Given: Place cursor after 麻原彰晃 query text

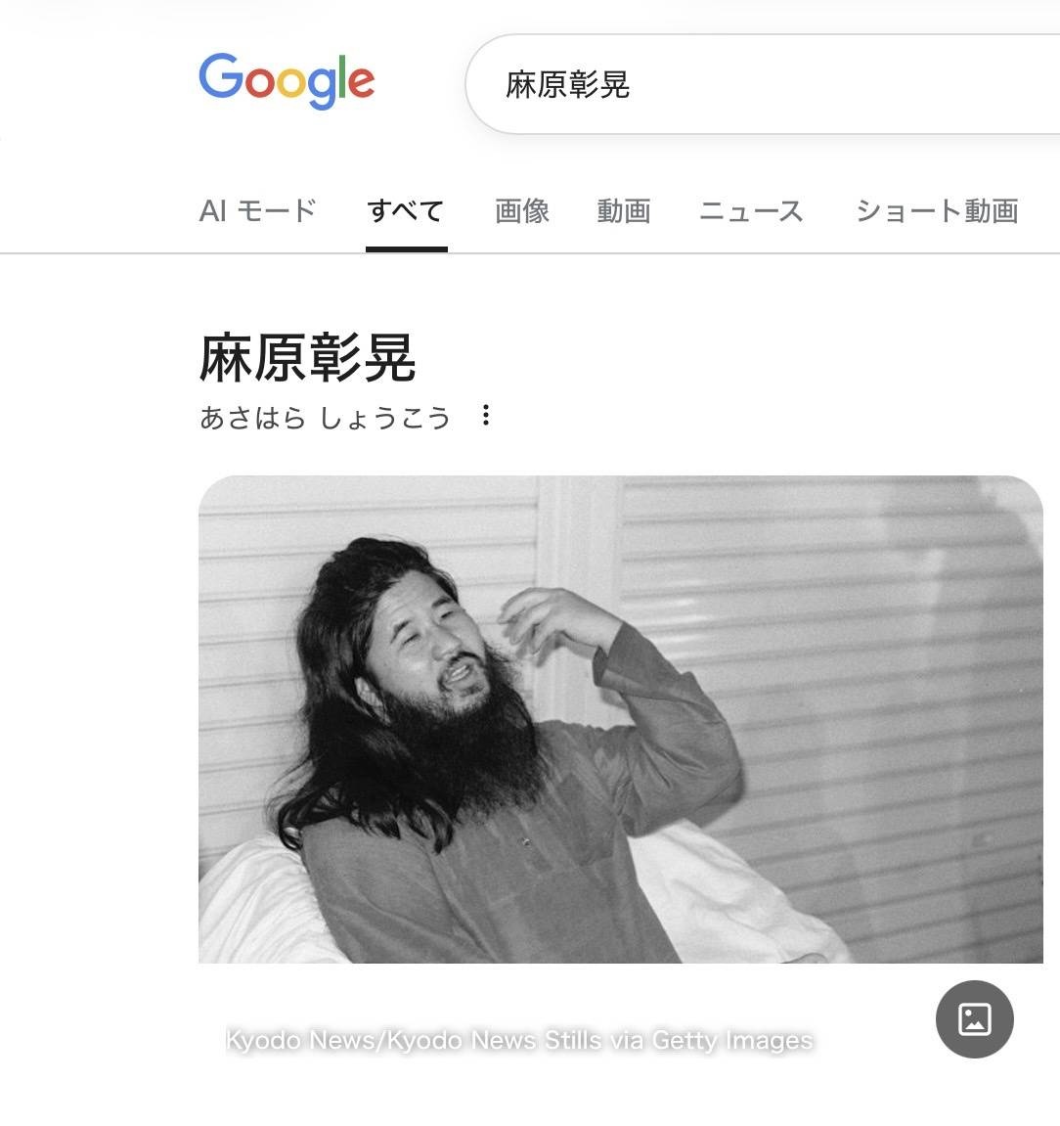Looking at the screenshot, I should [633, 85].
